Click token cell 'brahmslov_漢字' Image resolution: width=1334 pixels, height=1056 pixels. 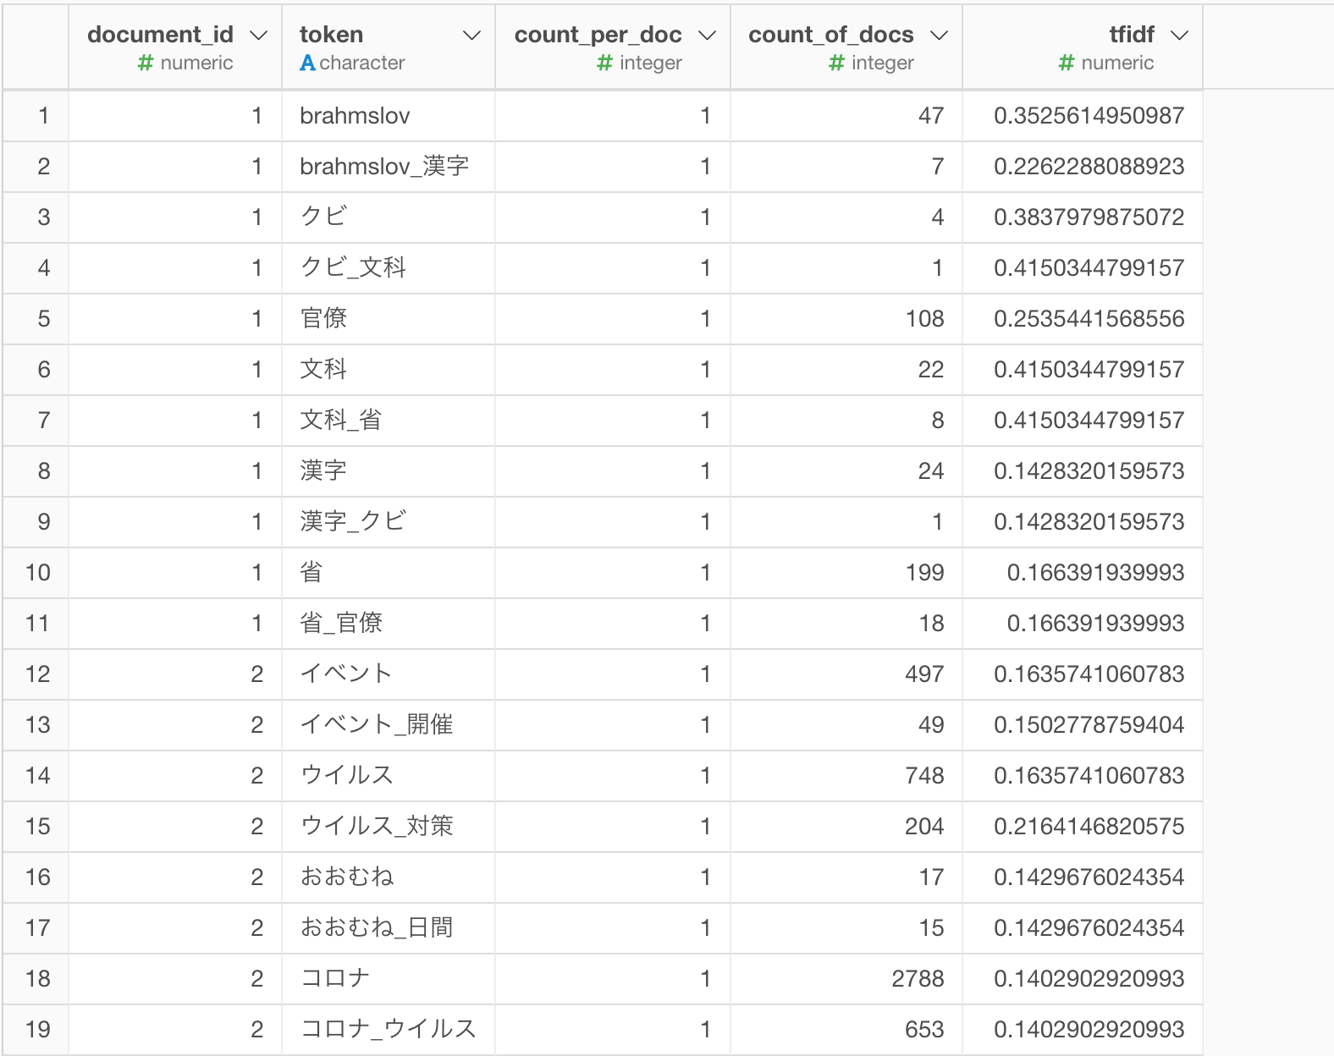point(389,167)
